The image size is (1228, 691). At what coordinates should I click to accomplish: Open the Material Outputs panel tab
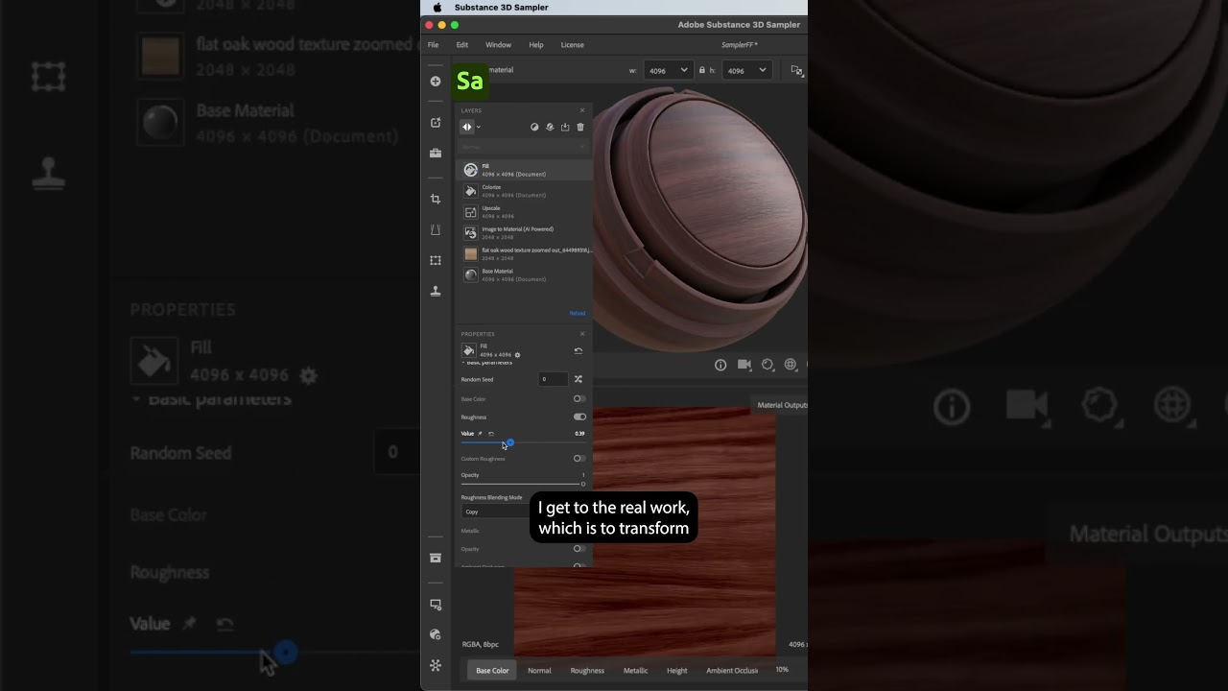[781, 405]
